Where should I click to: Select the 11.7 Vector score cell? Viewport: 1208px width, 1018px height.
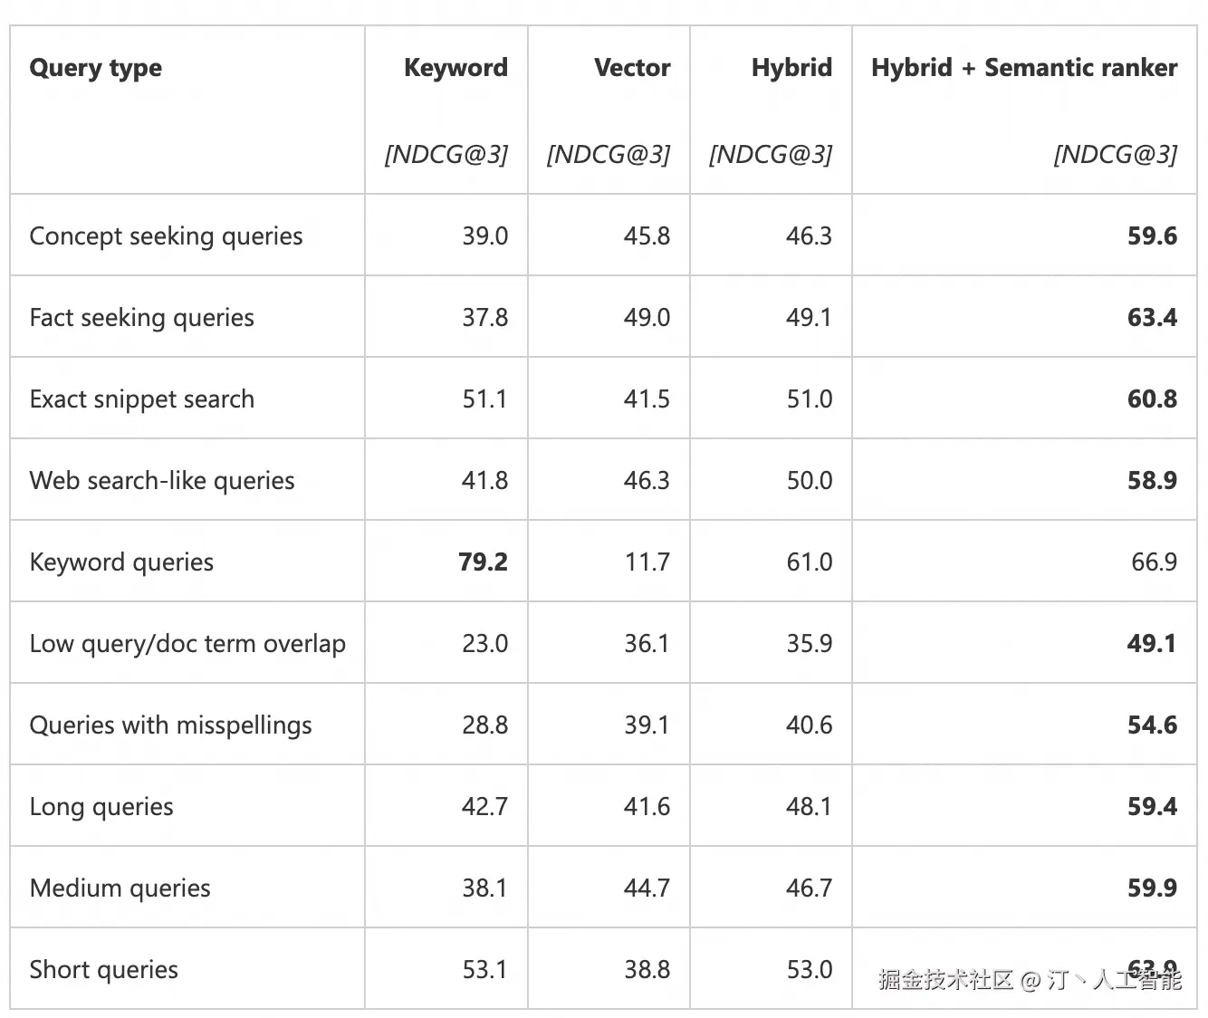pos(647,562)
